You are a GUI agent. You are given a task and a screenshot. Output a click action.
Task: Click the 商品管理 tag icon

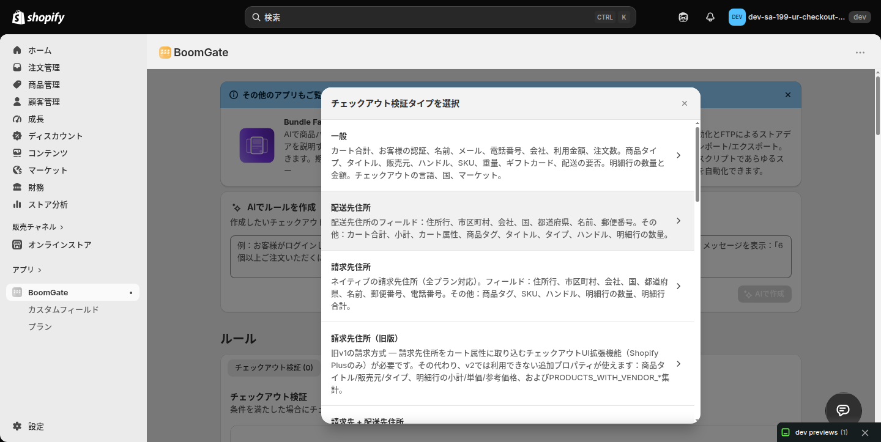click(x=17, y=84)
